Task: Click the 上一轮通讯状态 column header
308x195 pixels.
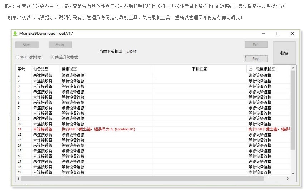Action: (269, 69)
